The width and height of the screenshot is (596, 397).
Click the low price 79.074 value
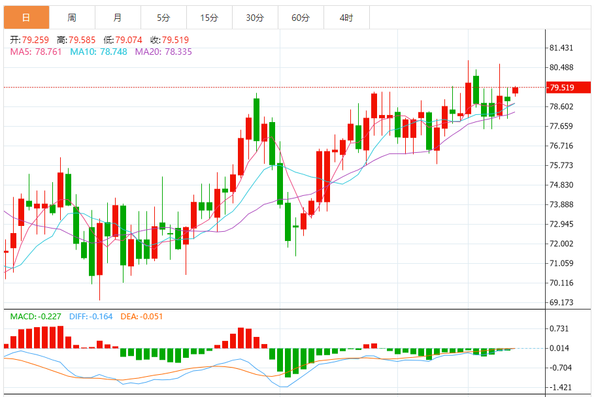click(x=129, y=40)
